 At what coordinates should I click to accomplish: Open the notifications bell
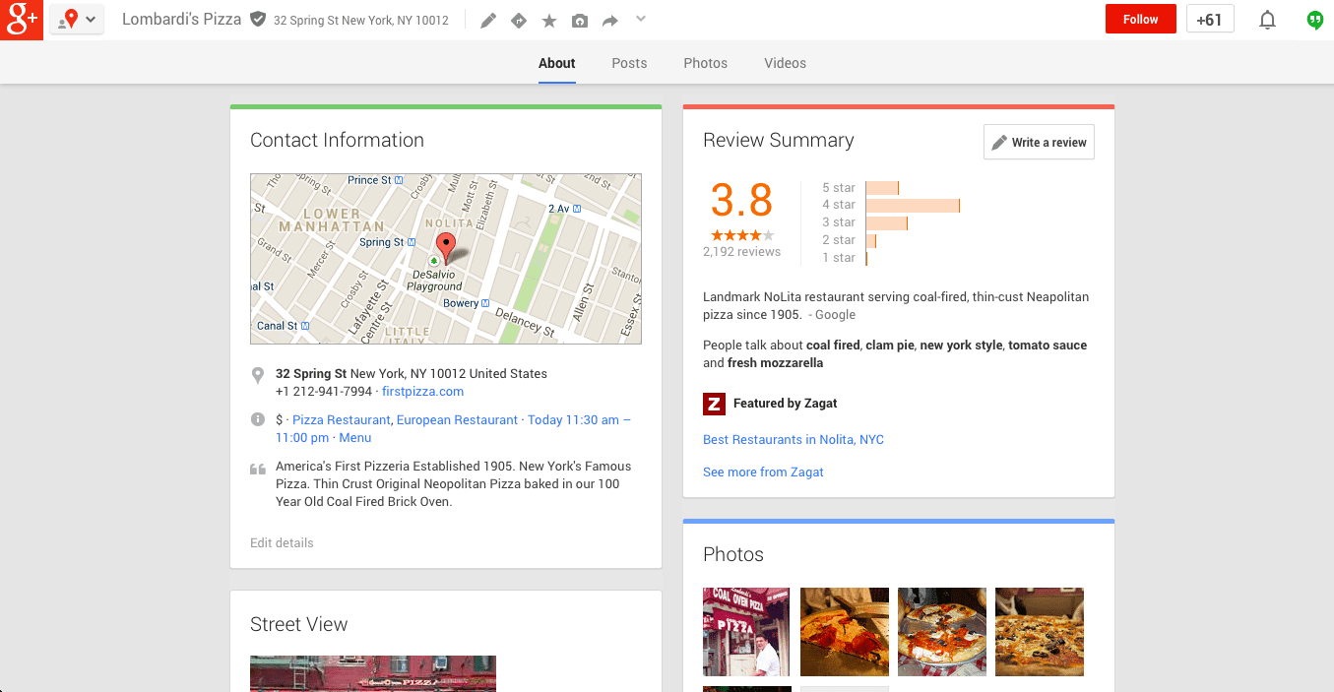[1268, 20]
